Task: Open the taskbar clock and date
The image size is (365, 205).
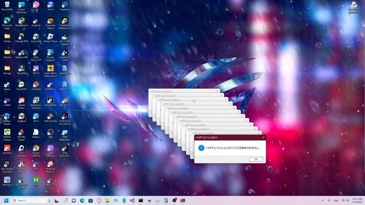Action: [x=357, y=200]
